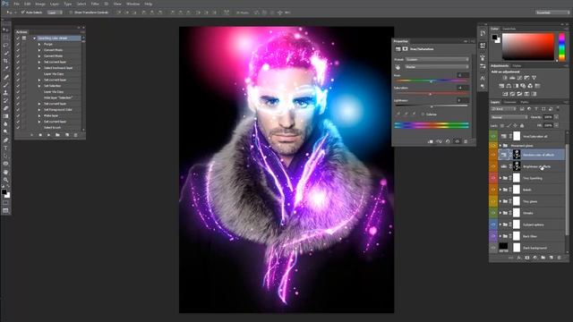This screenshot has width=573, height=322.
Task: Select the Brush tool
Action: click(x=5, y=85)
